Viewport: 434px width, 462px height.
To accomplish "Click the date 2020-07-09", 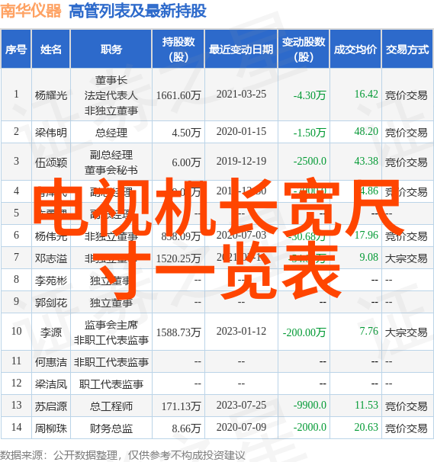I will coord(241,427).
